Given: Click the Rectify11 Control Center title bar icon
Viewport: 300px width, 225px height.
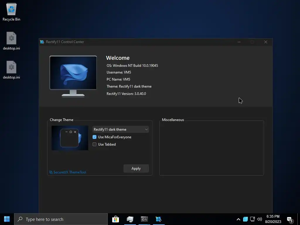Looking at the screenshot, I should [42, 42].
